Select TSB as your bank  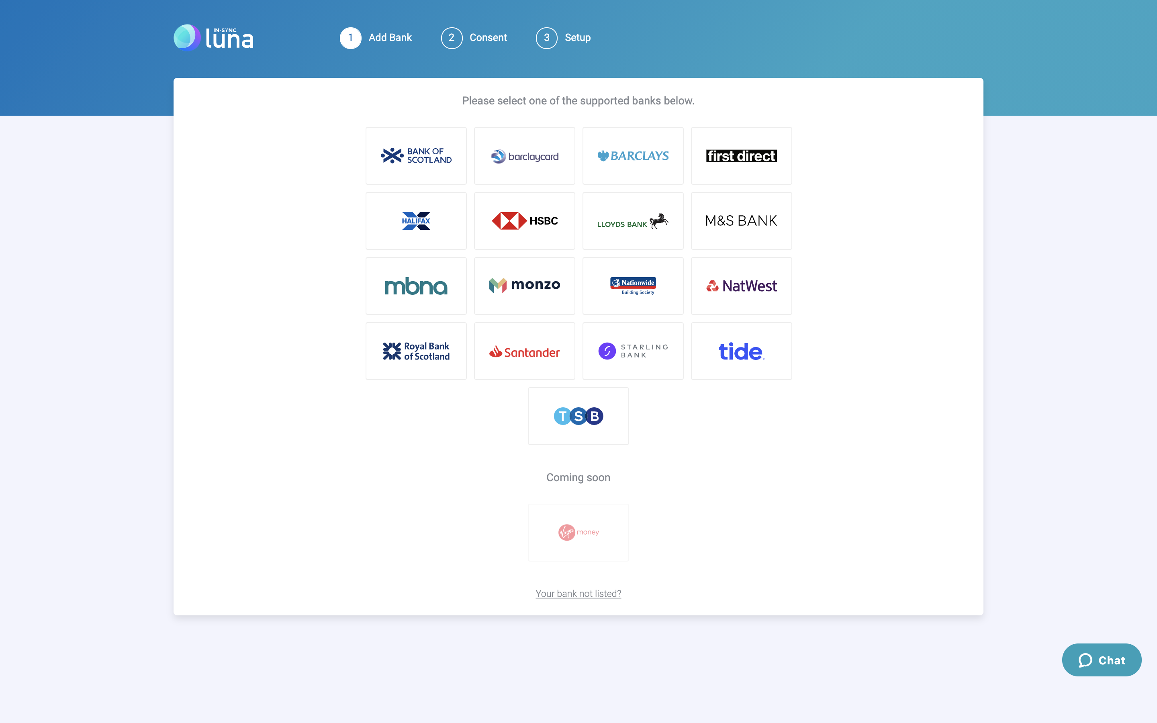click(x=578, y=416)
